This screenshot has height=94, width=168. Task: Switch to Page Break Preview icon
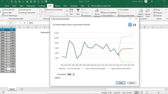point(147,92)
